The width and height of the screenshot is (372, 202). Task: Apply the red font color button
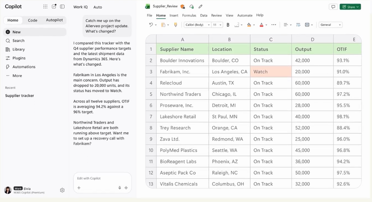coord(262,25)
